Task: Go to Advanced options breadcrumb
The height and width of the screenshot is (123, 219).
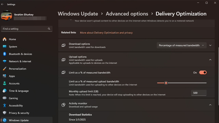Action: coord(127,14)
